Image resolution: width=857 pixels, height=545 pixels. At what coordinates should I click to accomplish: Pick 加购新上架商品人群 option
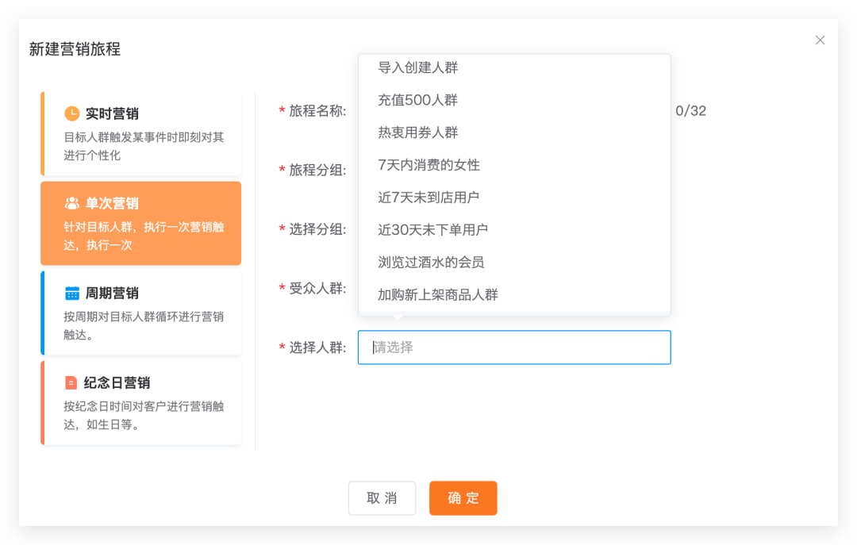tap(438, 295)
